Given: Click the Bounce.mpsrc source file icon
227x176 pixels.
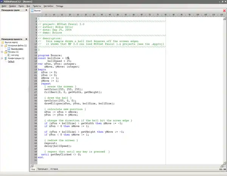Looking at the screenshot, I should click(x=9, y=49).
